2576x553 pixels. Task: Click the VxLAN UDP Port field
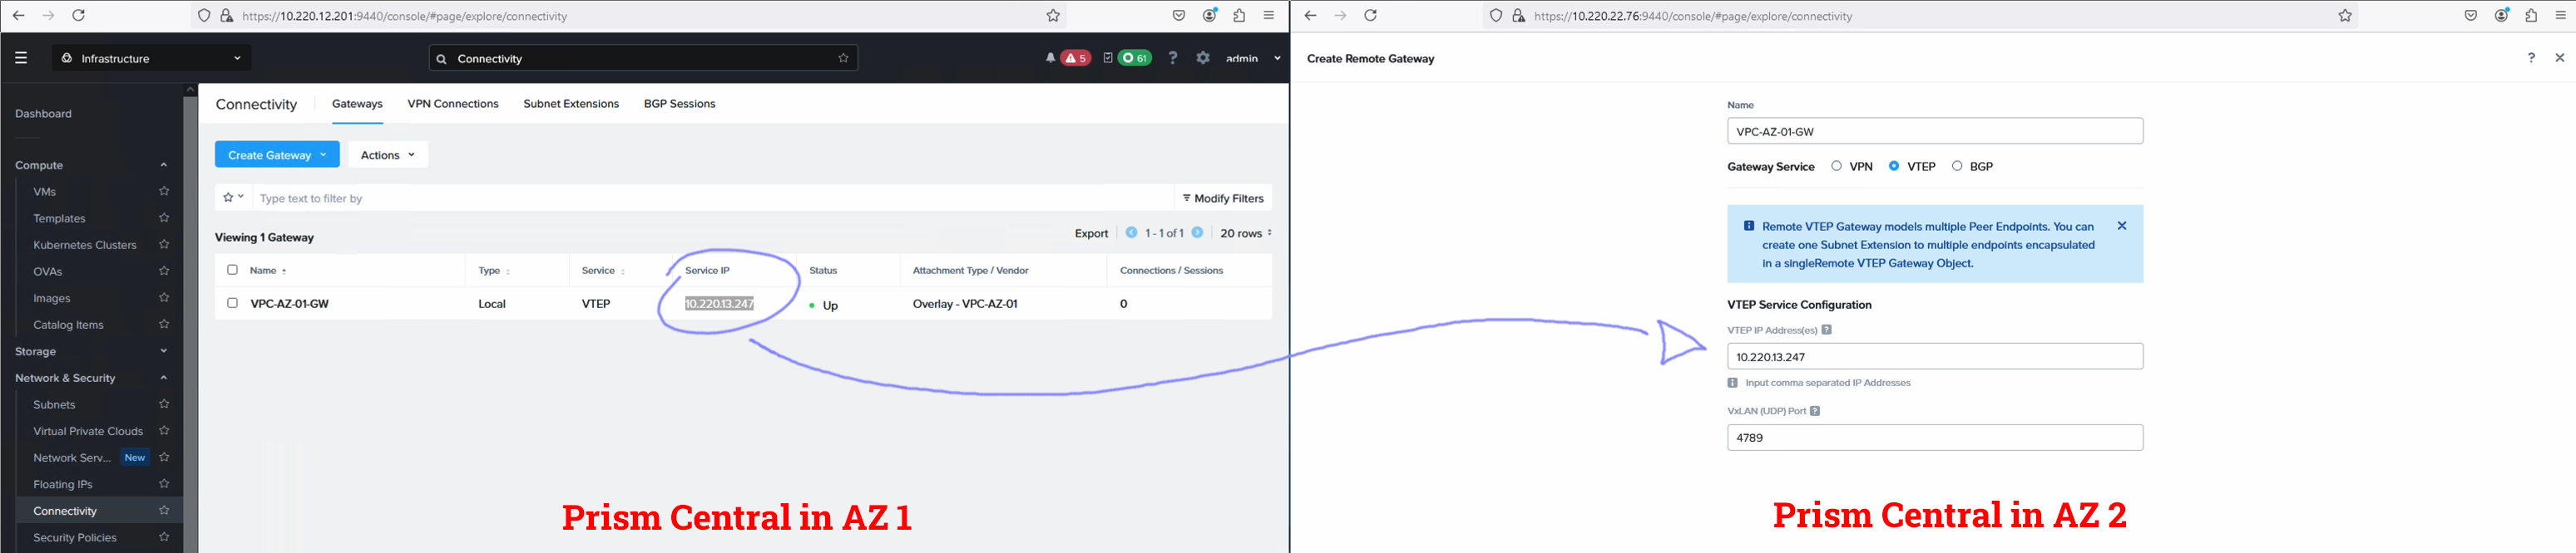point(1934,438)
